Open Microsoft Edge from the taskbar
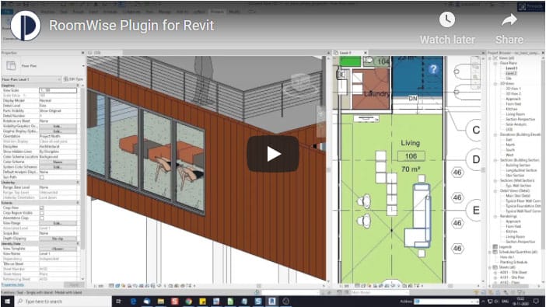The height and width of the screenshot is (307, 546). [133, 301]
